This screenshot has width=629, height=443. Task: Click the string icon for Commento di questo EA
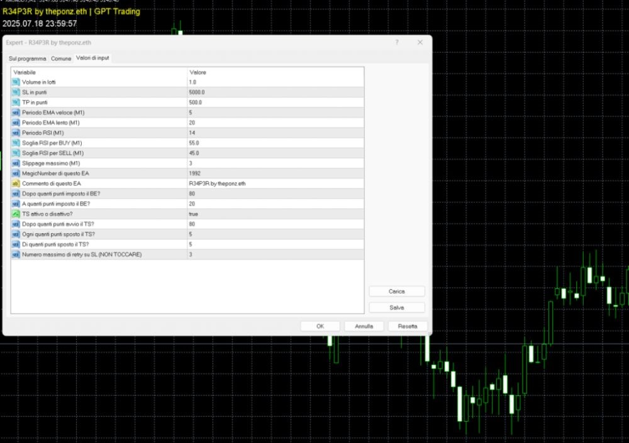click(16, 183)
